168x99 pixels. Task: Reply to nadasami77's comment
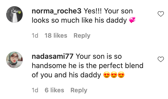coord(79,90)
